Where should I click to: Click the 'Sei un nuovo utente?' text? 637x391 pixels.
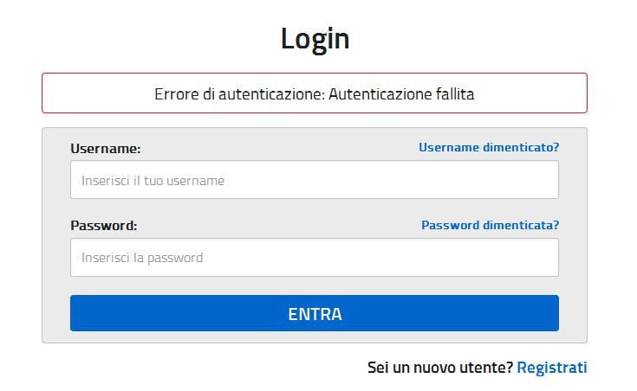(439, 368)
